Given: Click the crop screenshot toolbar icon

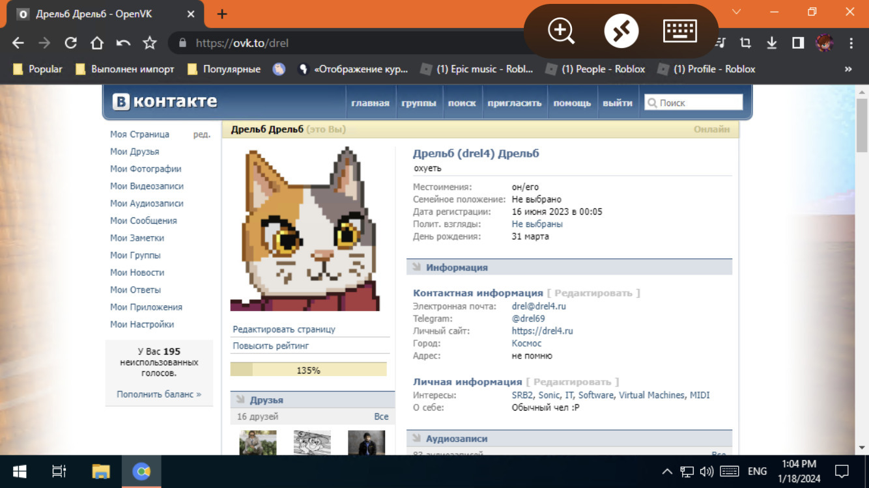Looking at the screenshot, I should 745,43.
